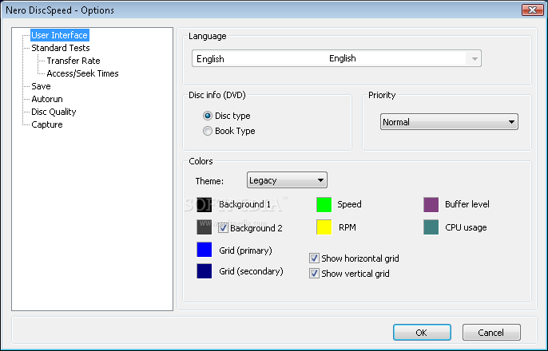Screen dimensions: 548x351
Task: Open the Theme dropdown set to Legacy
Action: 287,180
